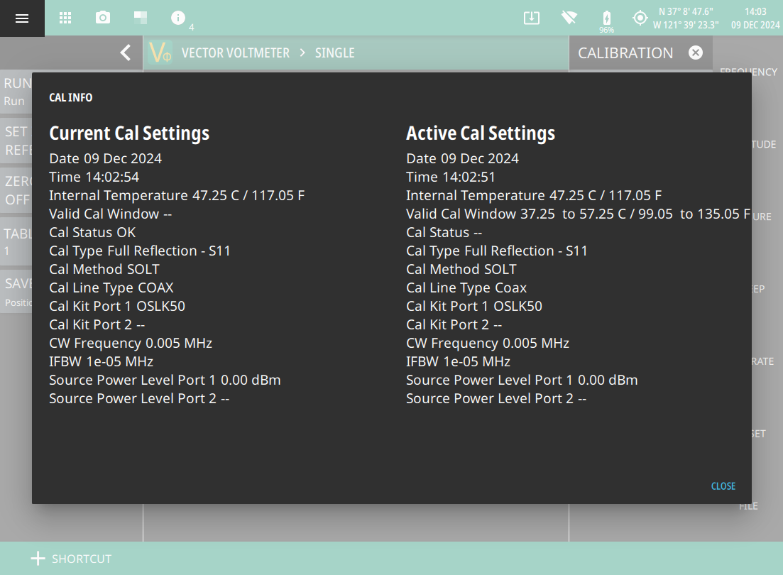
Task: Check the battery status icon
Action: [606, 18]
